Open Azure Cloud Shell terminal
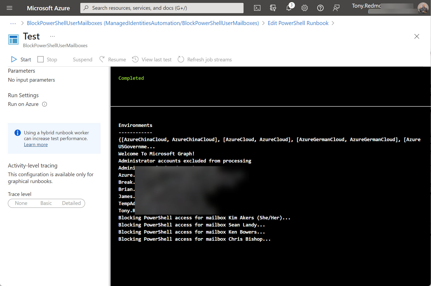 coord(257,8)
